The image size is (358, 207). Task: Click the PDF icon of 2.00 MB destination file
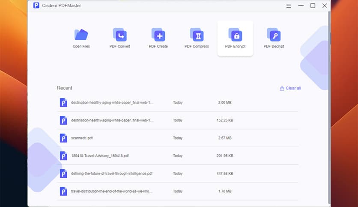[63, 103]
